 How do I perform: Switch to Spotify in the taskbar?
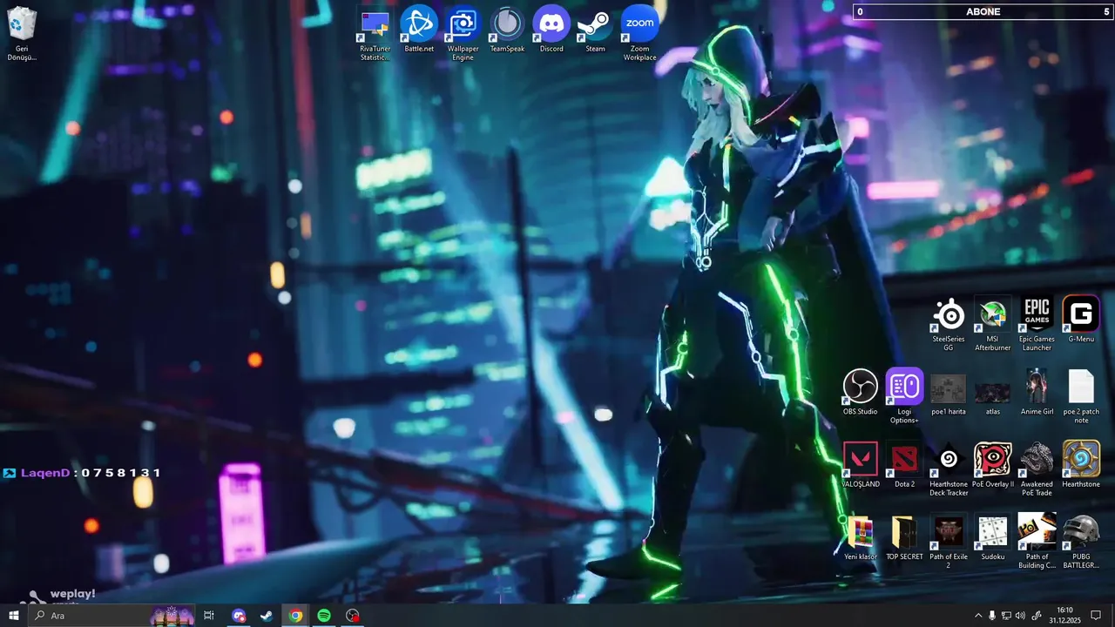324,616
